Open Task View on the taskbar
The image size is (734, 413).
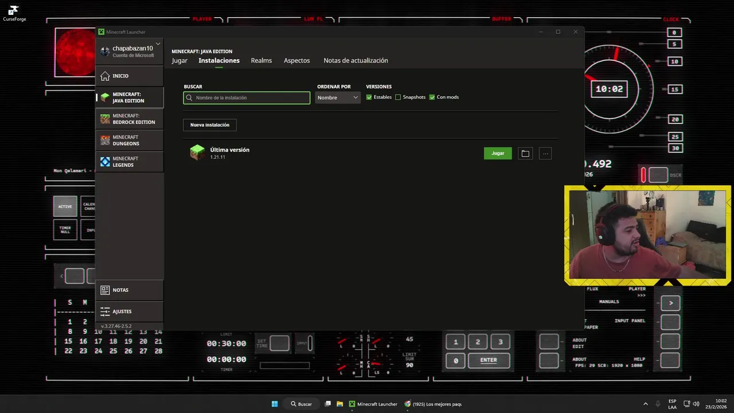pyautogui.click(x=328, y=404)
